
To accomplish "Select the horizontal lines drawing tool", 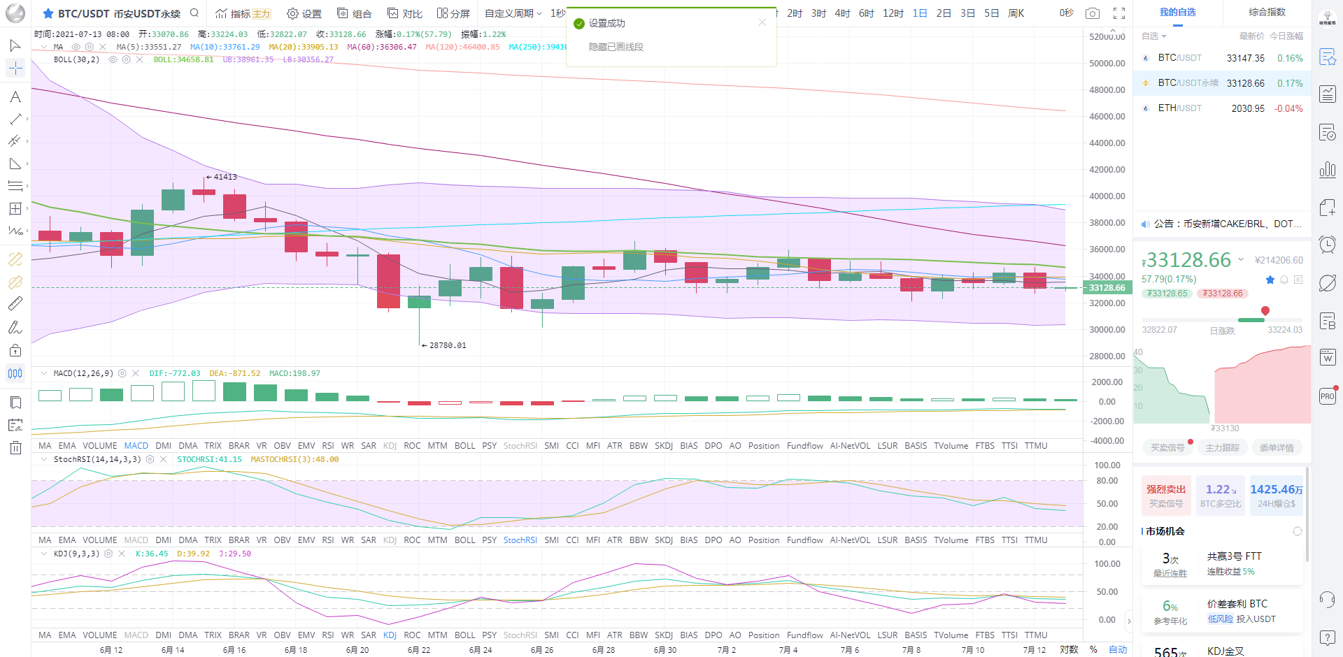I will (15, 186).
